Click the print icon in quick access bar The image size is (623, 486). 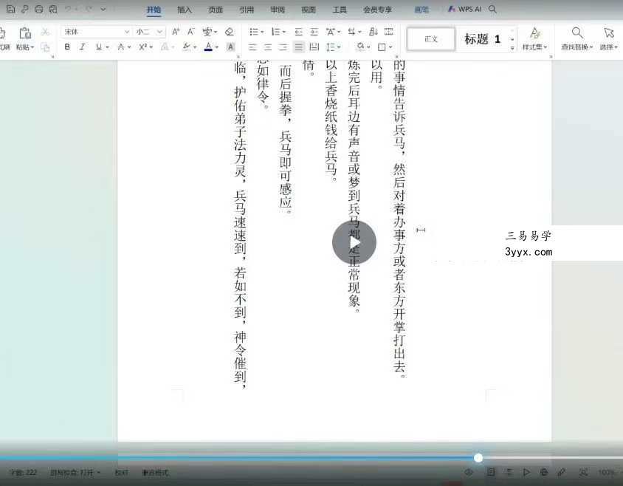click(38, 9)
